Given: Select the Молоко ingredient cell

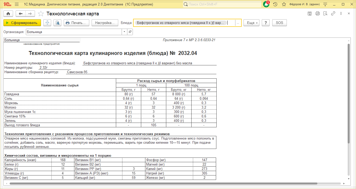Looking at the screenshot, I should click(60, 107).
